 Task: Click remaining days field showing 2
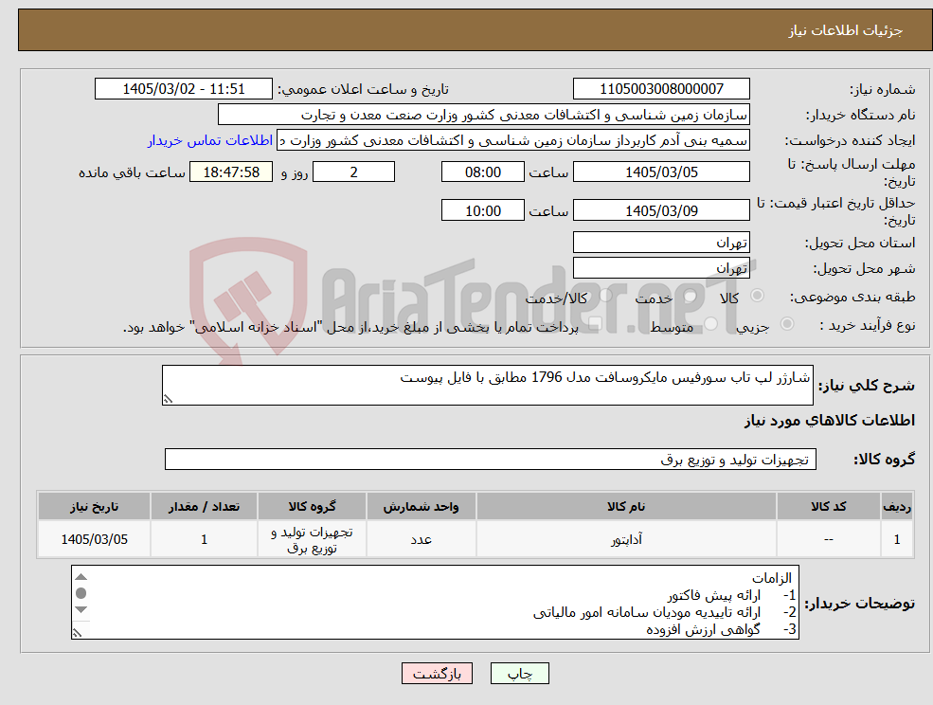tap(353, 172)
